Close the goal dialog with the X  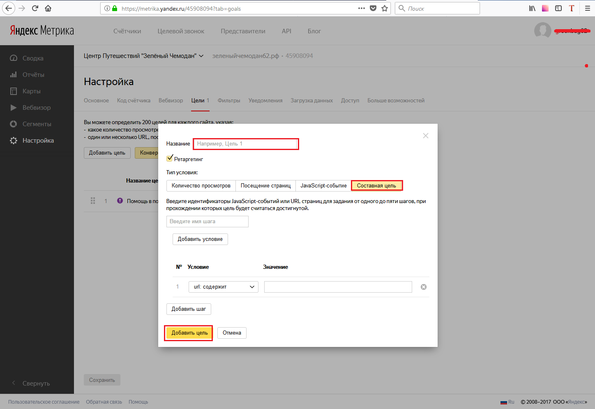click(426, 136)
